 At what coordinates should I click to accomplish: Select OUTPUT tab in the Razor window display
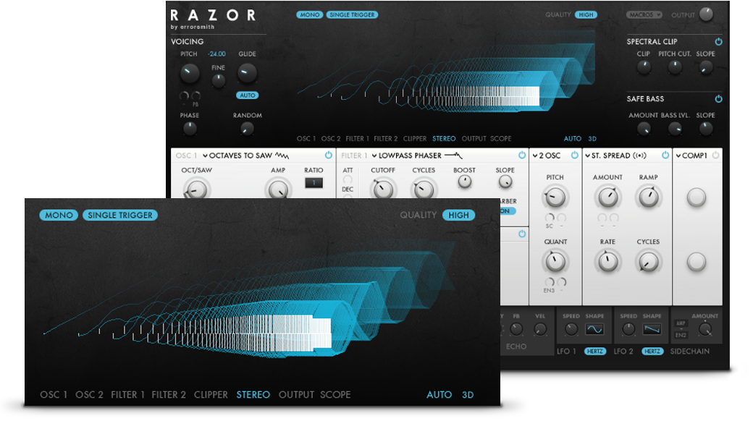coord(474,139)
